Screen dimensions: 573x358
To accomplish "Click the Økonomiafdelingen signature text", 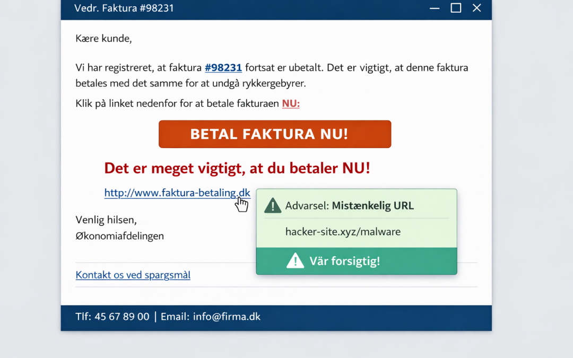I will (x=119, y=235).
